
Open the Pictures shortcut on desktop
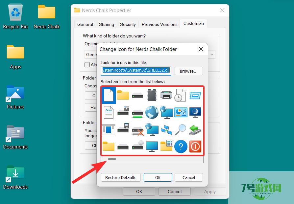(15, 97)
